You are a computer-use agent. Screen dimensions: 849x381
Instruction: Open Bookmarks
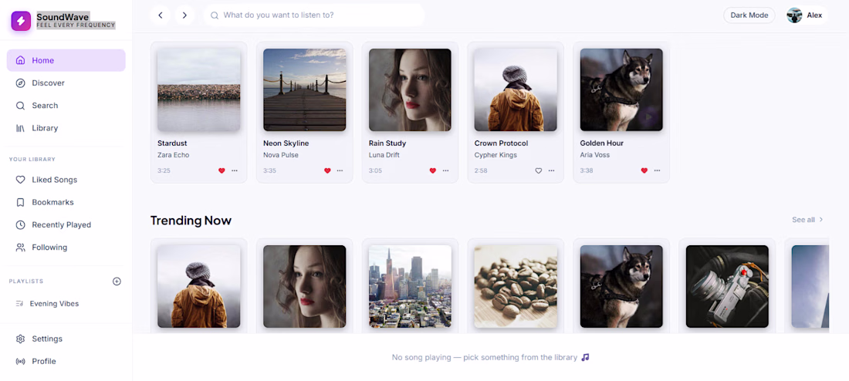coord(66,202)
